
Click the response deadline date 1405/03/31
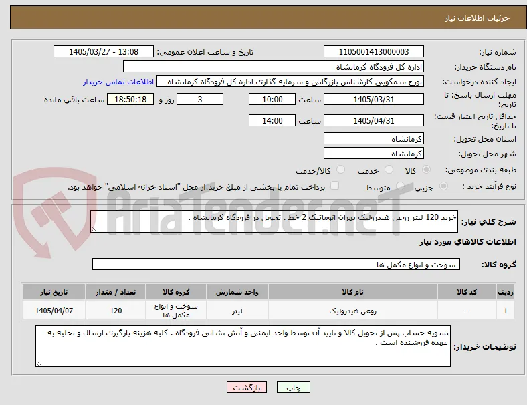(373, 100)
